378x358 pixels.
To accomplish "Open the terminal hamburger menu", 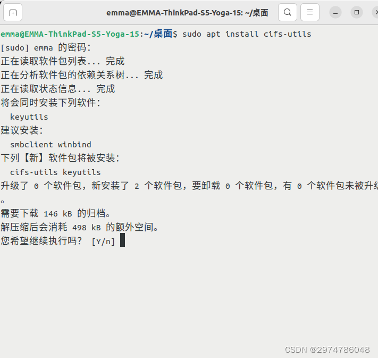I will [310, 12].
